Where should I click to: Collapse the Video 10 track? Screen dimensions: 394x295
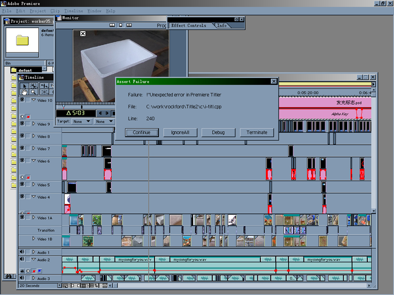(33, 100)
